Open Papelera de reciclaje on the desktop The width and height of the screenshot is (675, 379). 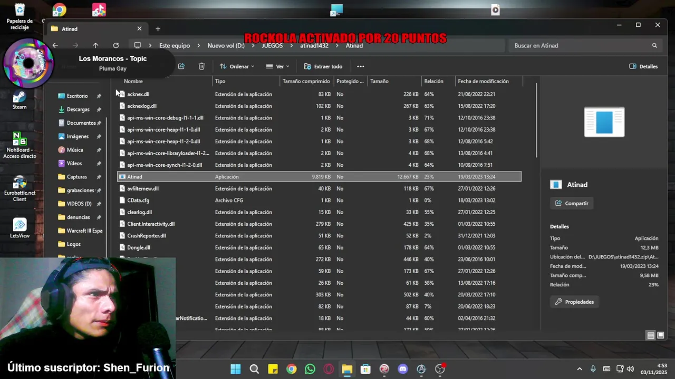(20, 17)
